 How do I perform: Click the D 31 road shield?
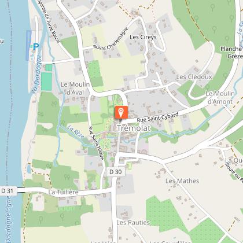(8, 191)
